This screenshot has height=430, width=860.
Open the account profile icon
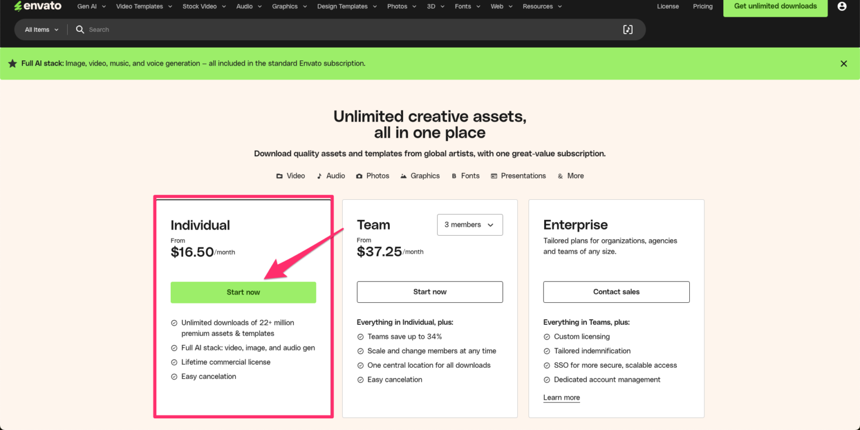(x=842, y=6)
